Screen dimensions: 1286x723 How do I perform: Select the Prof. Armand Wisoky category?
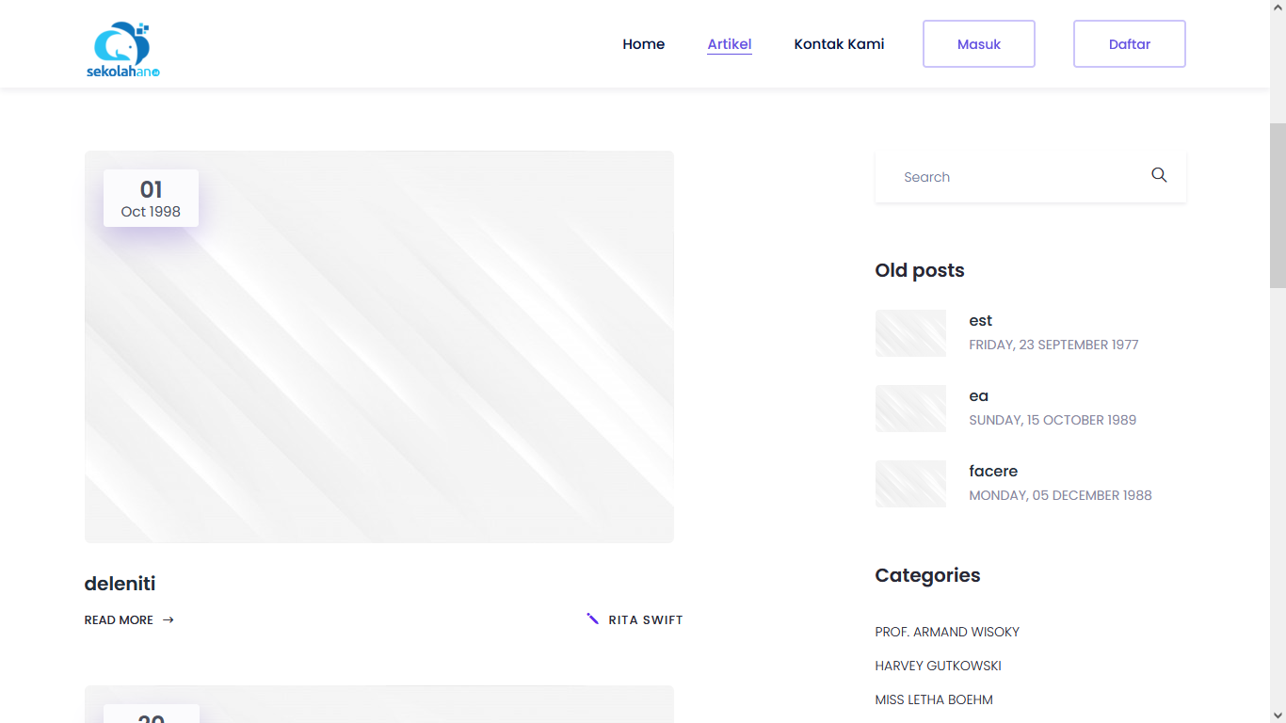point(947,632)
